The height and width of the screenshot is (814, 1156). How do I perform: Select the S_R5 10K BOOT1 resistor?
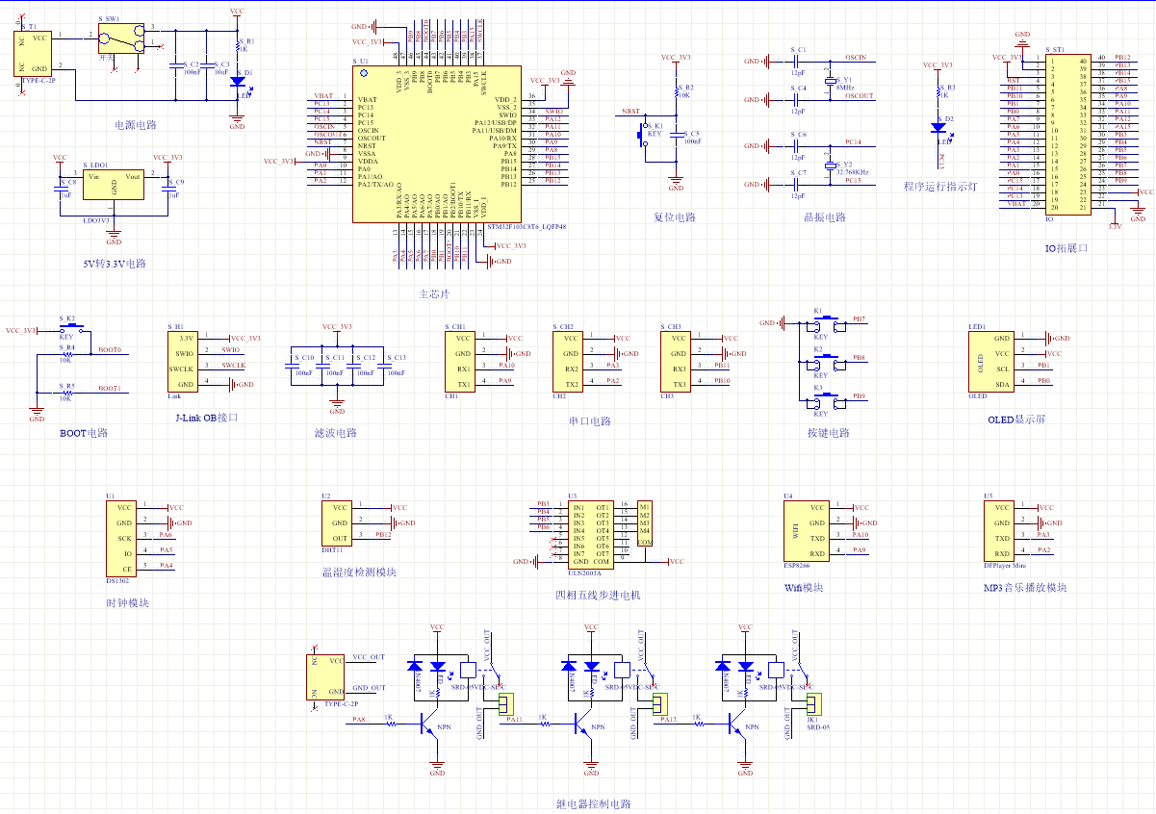[x=65, y=393]
